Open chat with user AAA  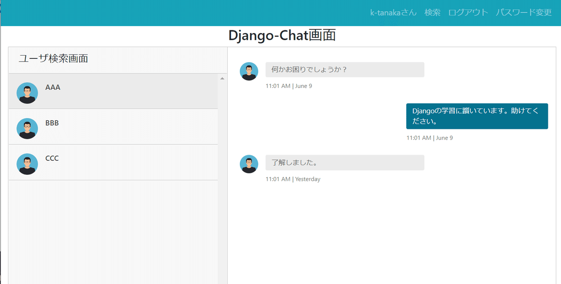click(113, 91)
